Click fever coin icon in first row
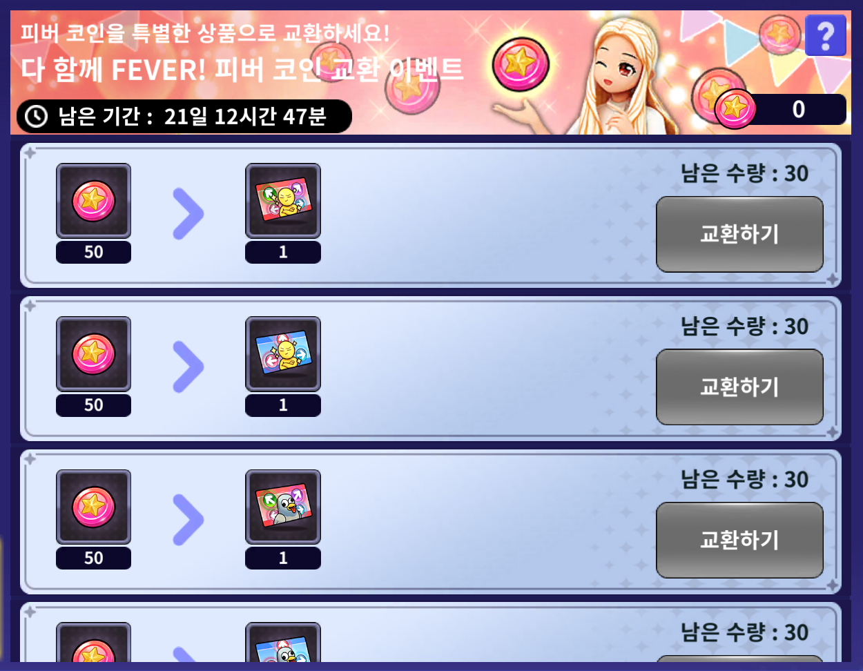Viewport: 863px width, 671px height. coord(93,201)
